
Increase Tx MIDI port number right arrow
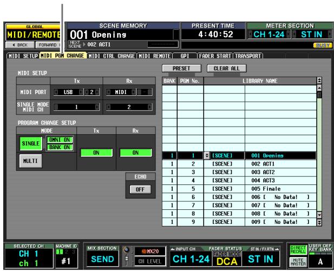(97, 92)
